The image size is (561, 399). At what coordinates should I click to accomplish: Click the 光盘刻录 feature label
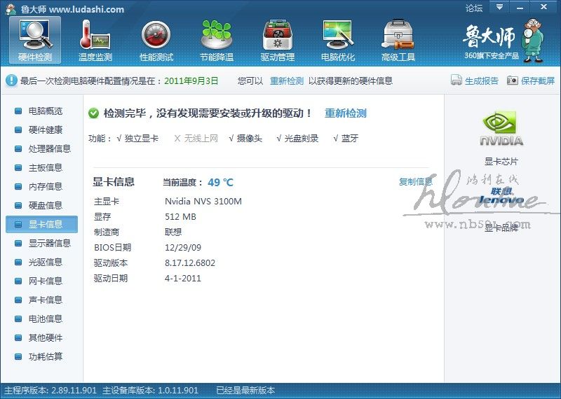point(302,138)
